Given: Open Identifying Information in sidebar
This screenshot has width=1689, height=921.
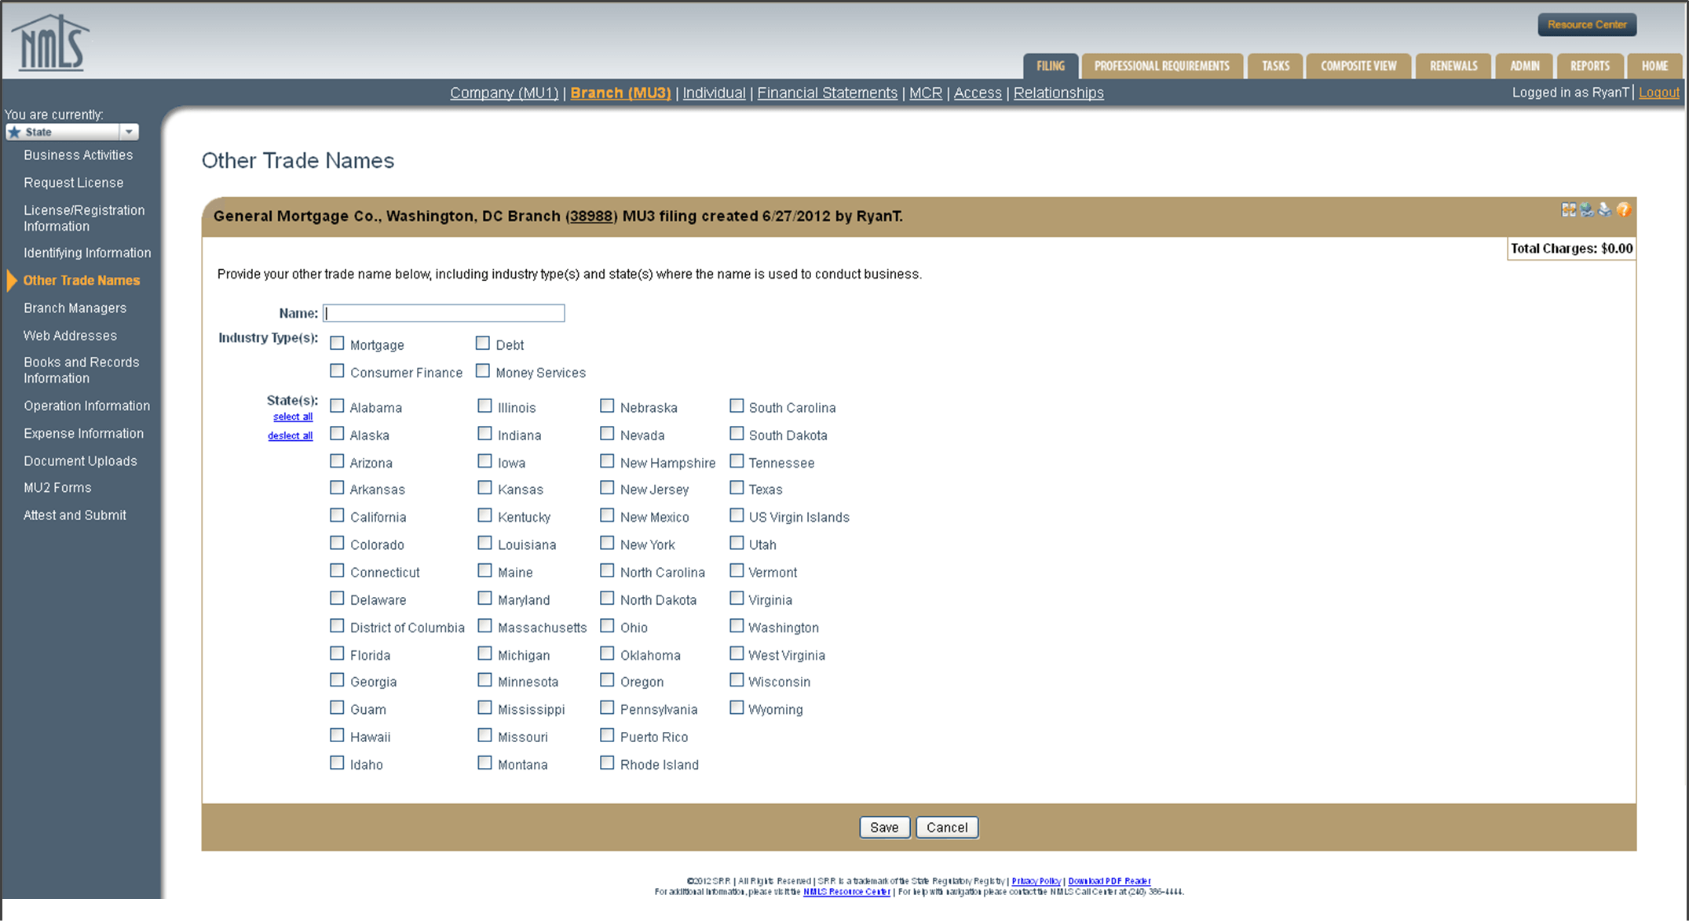Looking at the screenshot, I should tap(87, 253).
